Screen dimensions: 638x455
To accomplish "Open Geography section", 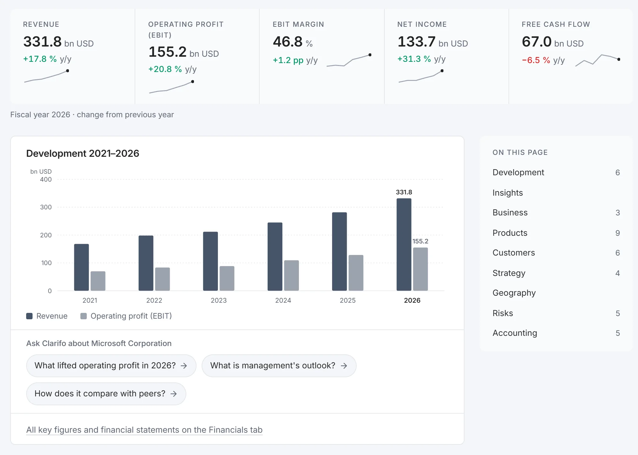I will point(556,293).
